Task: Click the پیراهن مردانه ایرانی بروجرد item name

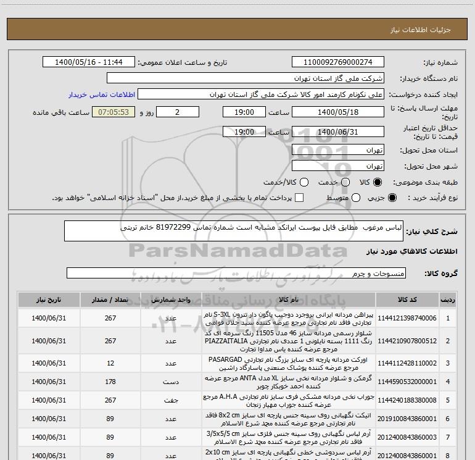Action: pyautogui.click(x=289, y=318)
